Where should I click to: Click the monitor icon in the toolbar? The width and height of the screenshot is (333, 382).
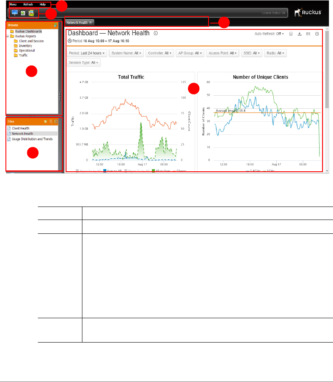(15, 13)
